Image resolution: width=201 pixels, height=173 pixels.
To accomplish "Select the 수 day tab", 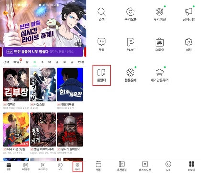I will coord(42,62).
